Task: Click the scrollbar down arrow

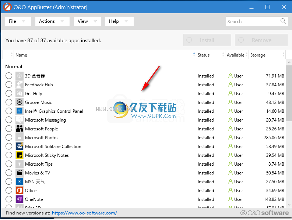Action: click(x=289, y=205)
